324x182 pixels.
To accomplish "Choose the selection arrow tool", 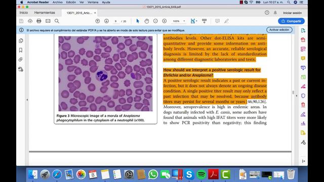I will click(138, 21).
